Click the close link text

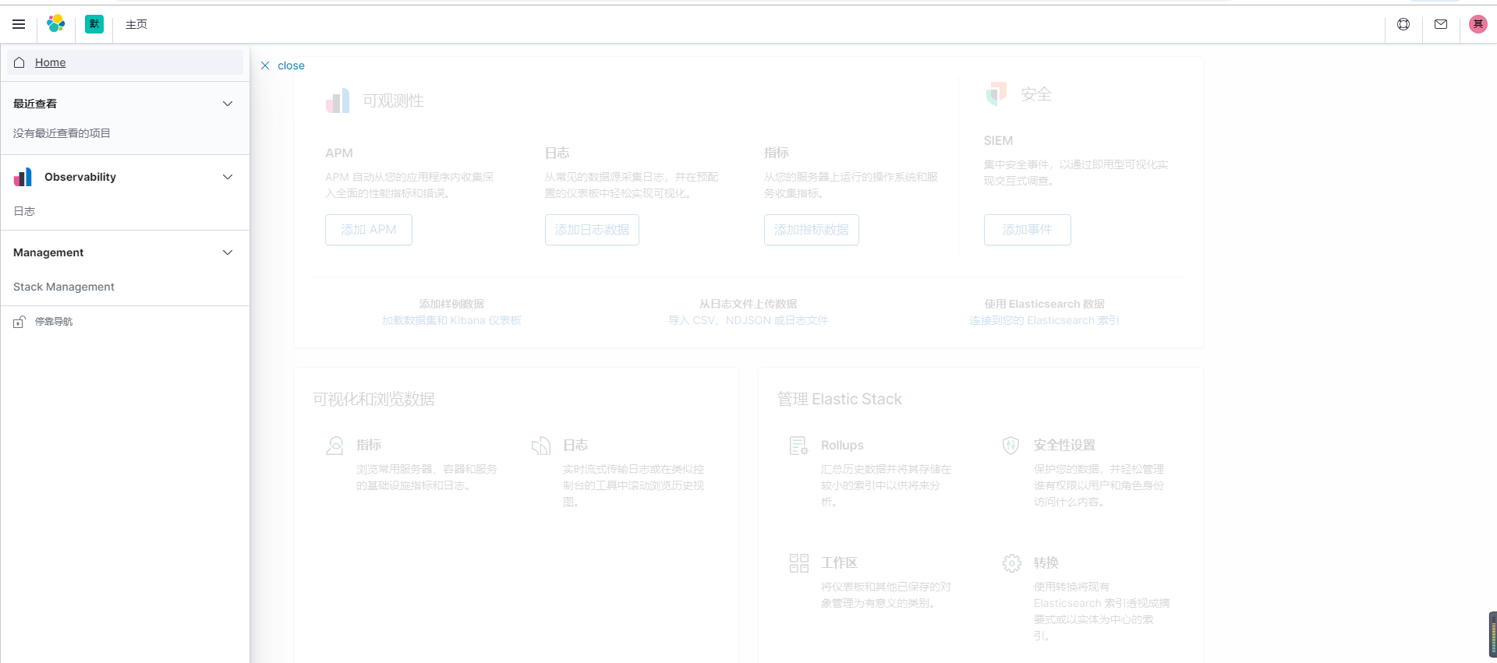click(x=291, y=65)
